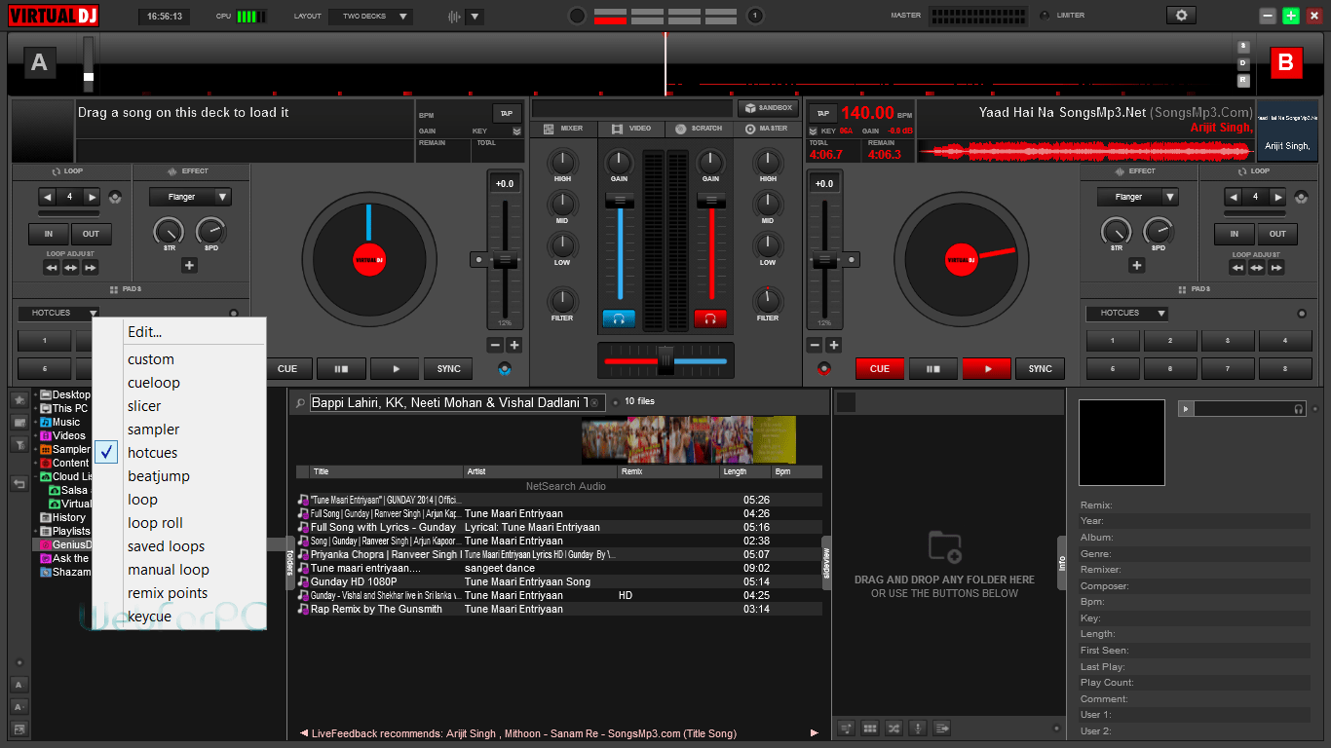1331x748 pixels.
Task: Uncheck hotcues in the pads context menu
Action: click(x=154, y=452)
